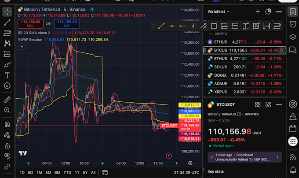Open the Watchlist dropdown menu

pyautogui.click(x=219, y=11)
